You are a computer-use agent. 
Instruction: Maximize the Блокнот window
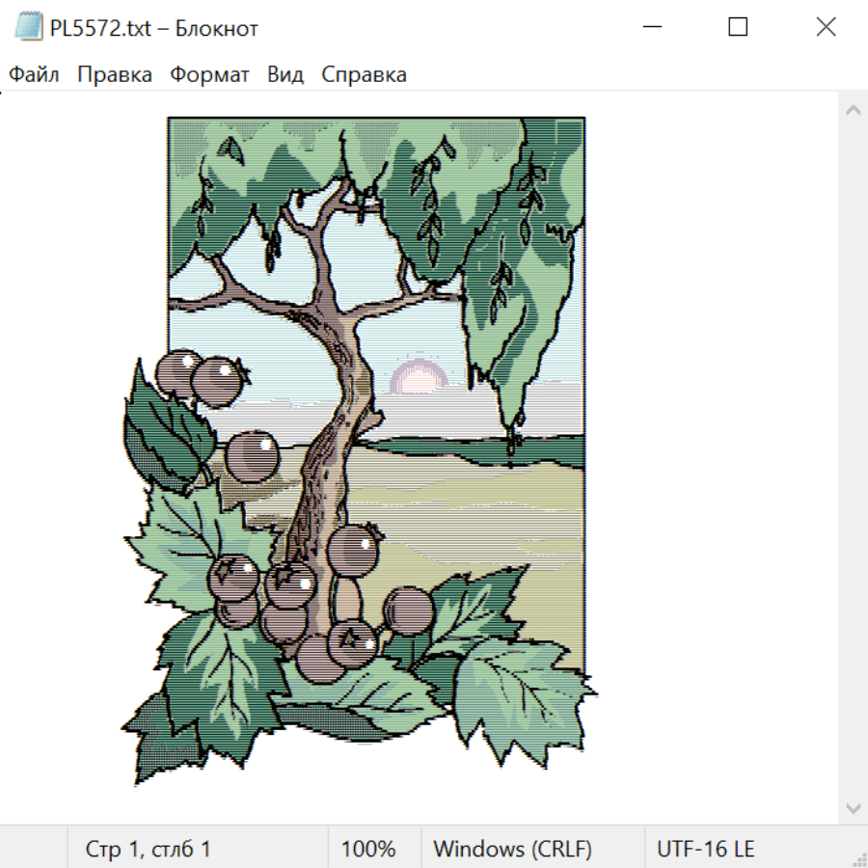(738, 27)
